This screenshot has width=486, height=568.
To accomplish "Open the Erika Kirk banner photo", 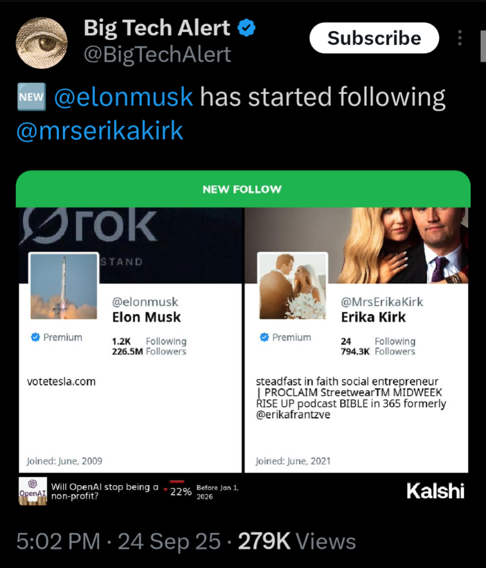I will 394,242.
